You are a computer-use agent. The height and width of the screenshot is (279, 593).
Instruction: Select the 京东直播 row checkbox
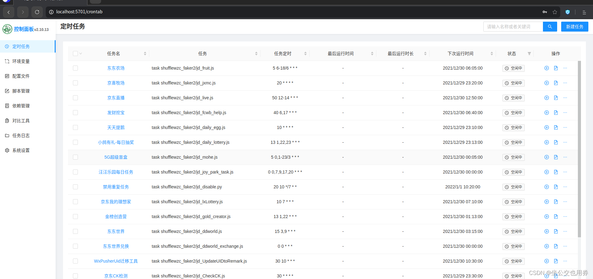(x=75, y=98)
